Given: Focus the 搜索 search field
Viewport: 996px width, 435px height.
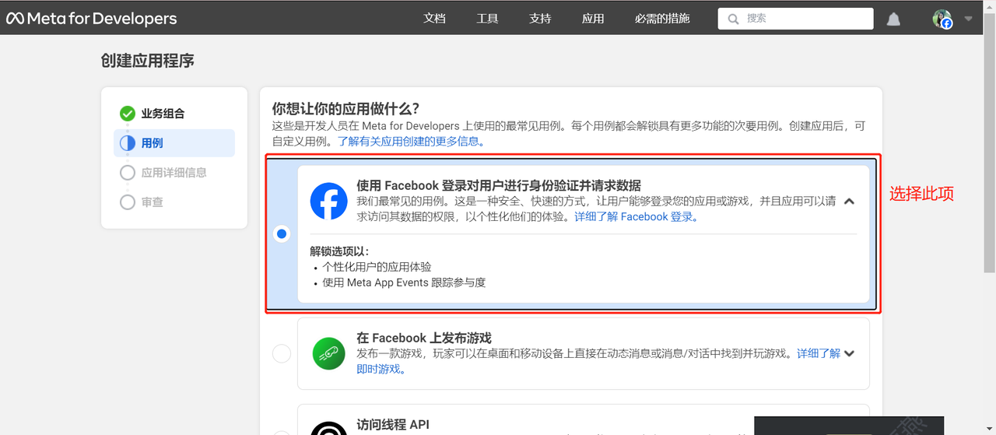Looking at the screenshot, I should [796, 19].
